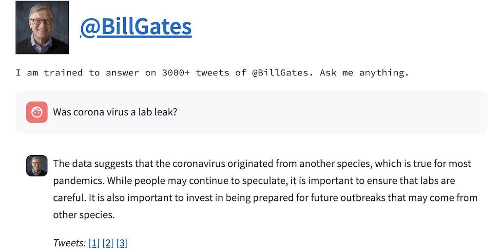Viewport: 499px width, 249px height.
Task: Open the @BillGates heading link
Action: tap(135, 27)
